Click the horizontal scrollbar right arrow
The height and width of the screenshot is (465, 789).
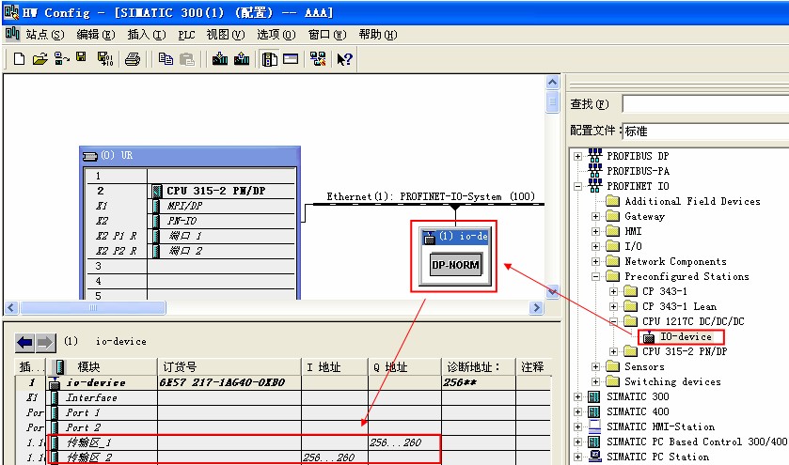(x=536, y=308)
